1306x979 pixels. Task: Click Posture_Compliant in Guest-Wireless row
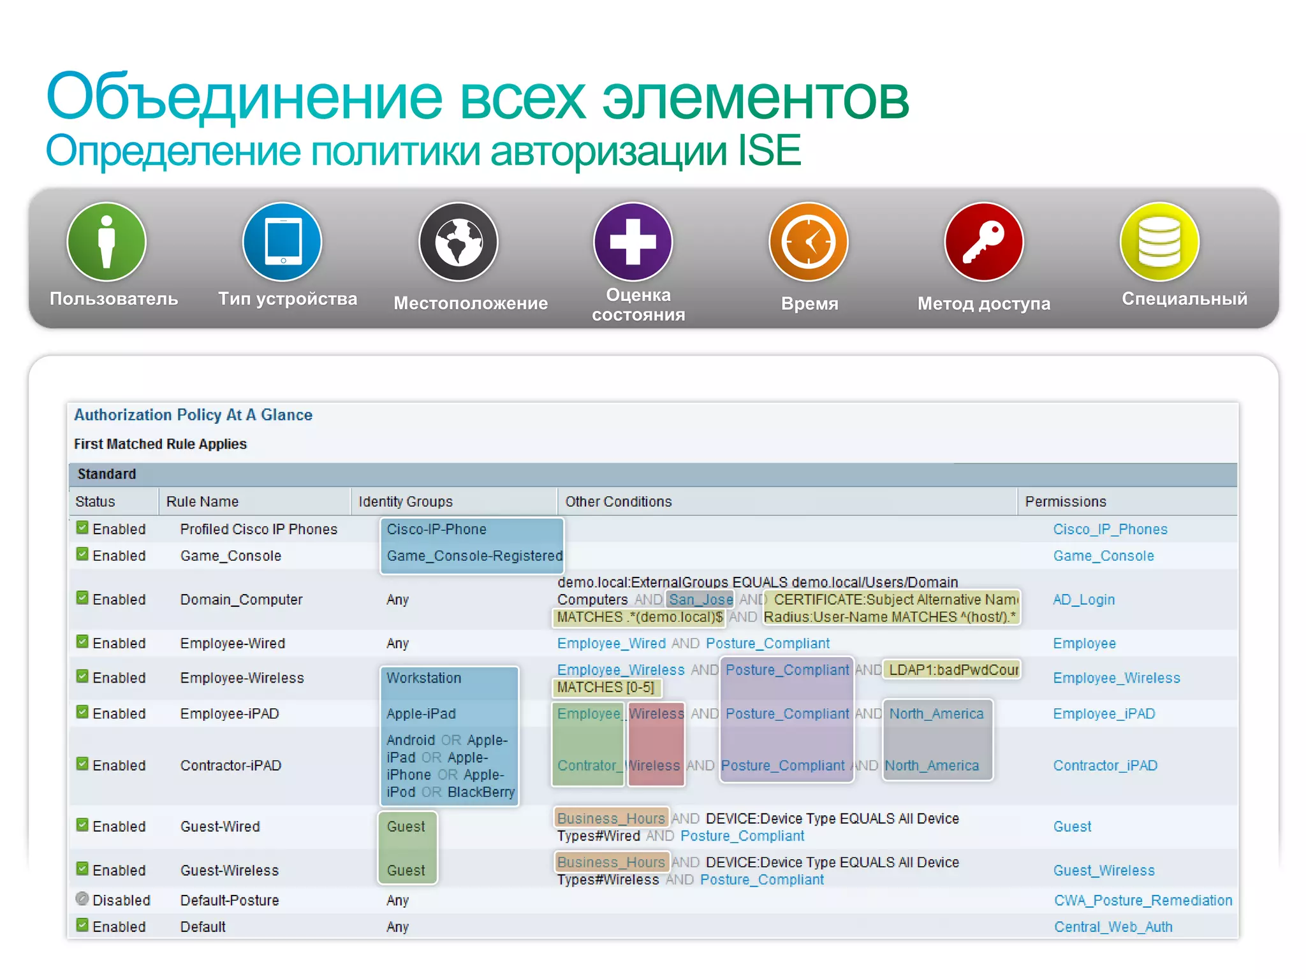(x=761, y=880)
